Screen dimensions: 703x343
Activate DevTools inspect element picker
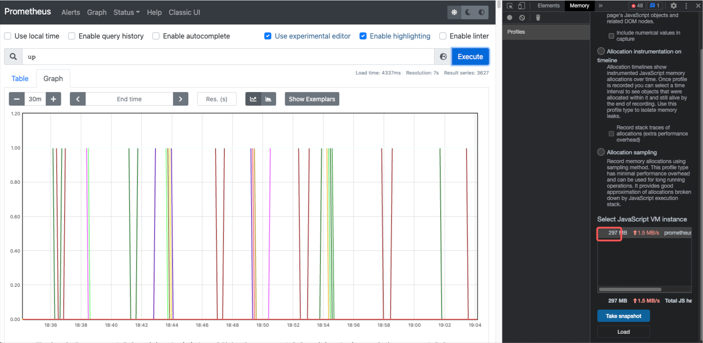click(510, 6)
